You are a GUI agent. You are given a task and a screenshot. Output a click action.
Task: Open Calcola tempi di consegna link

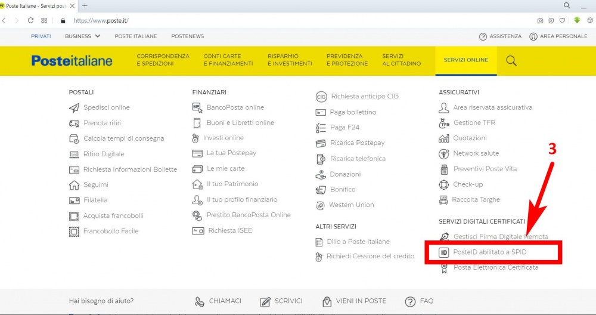pyautogui.click(x=124, y=138)
